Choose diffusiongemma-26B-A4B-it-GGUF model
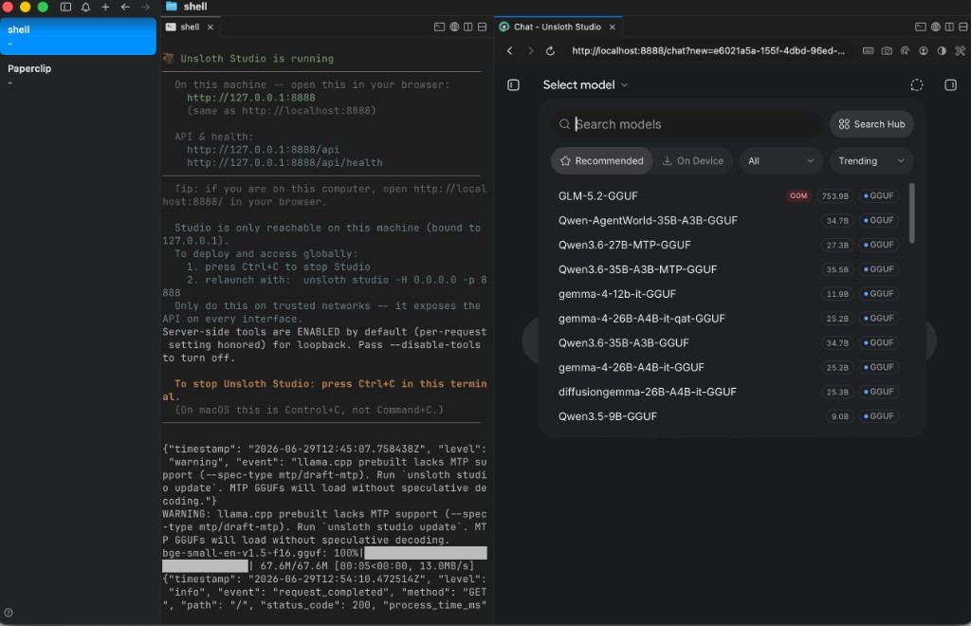971x626 pixels. click(727, 392)
